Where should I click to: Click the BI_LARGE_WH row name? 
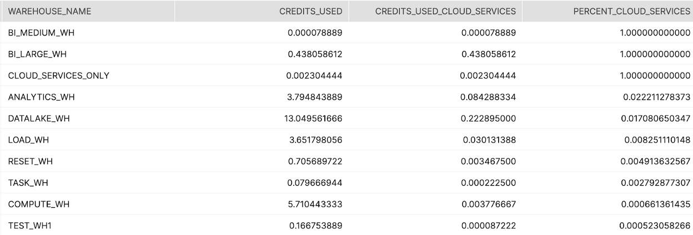coord(38,54)
